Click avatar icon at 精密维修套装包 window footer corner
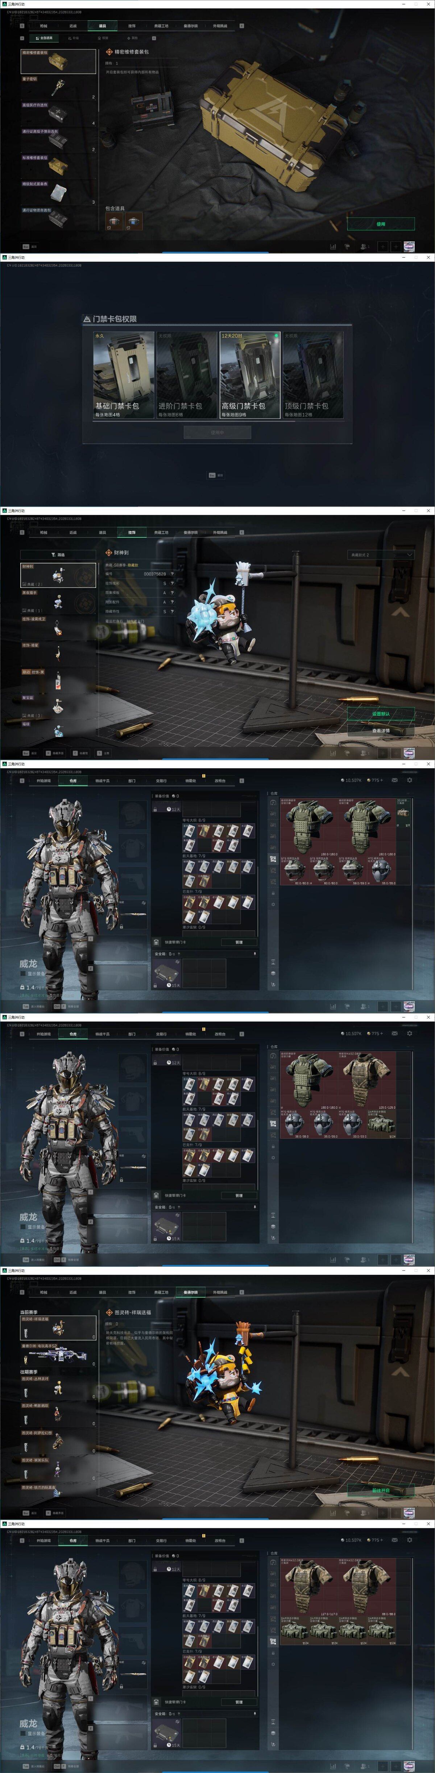The width and height of the screenshot is (435, 1773). click(409, 246)
